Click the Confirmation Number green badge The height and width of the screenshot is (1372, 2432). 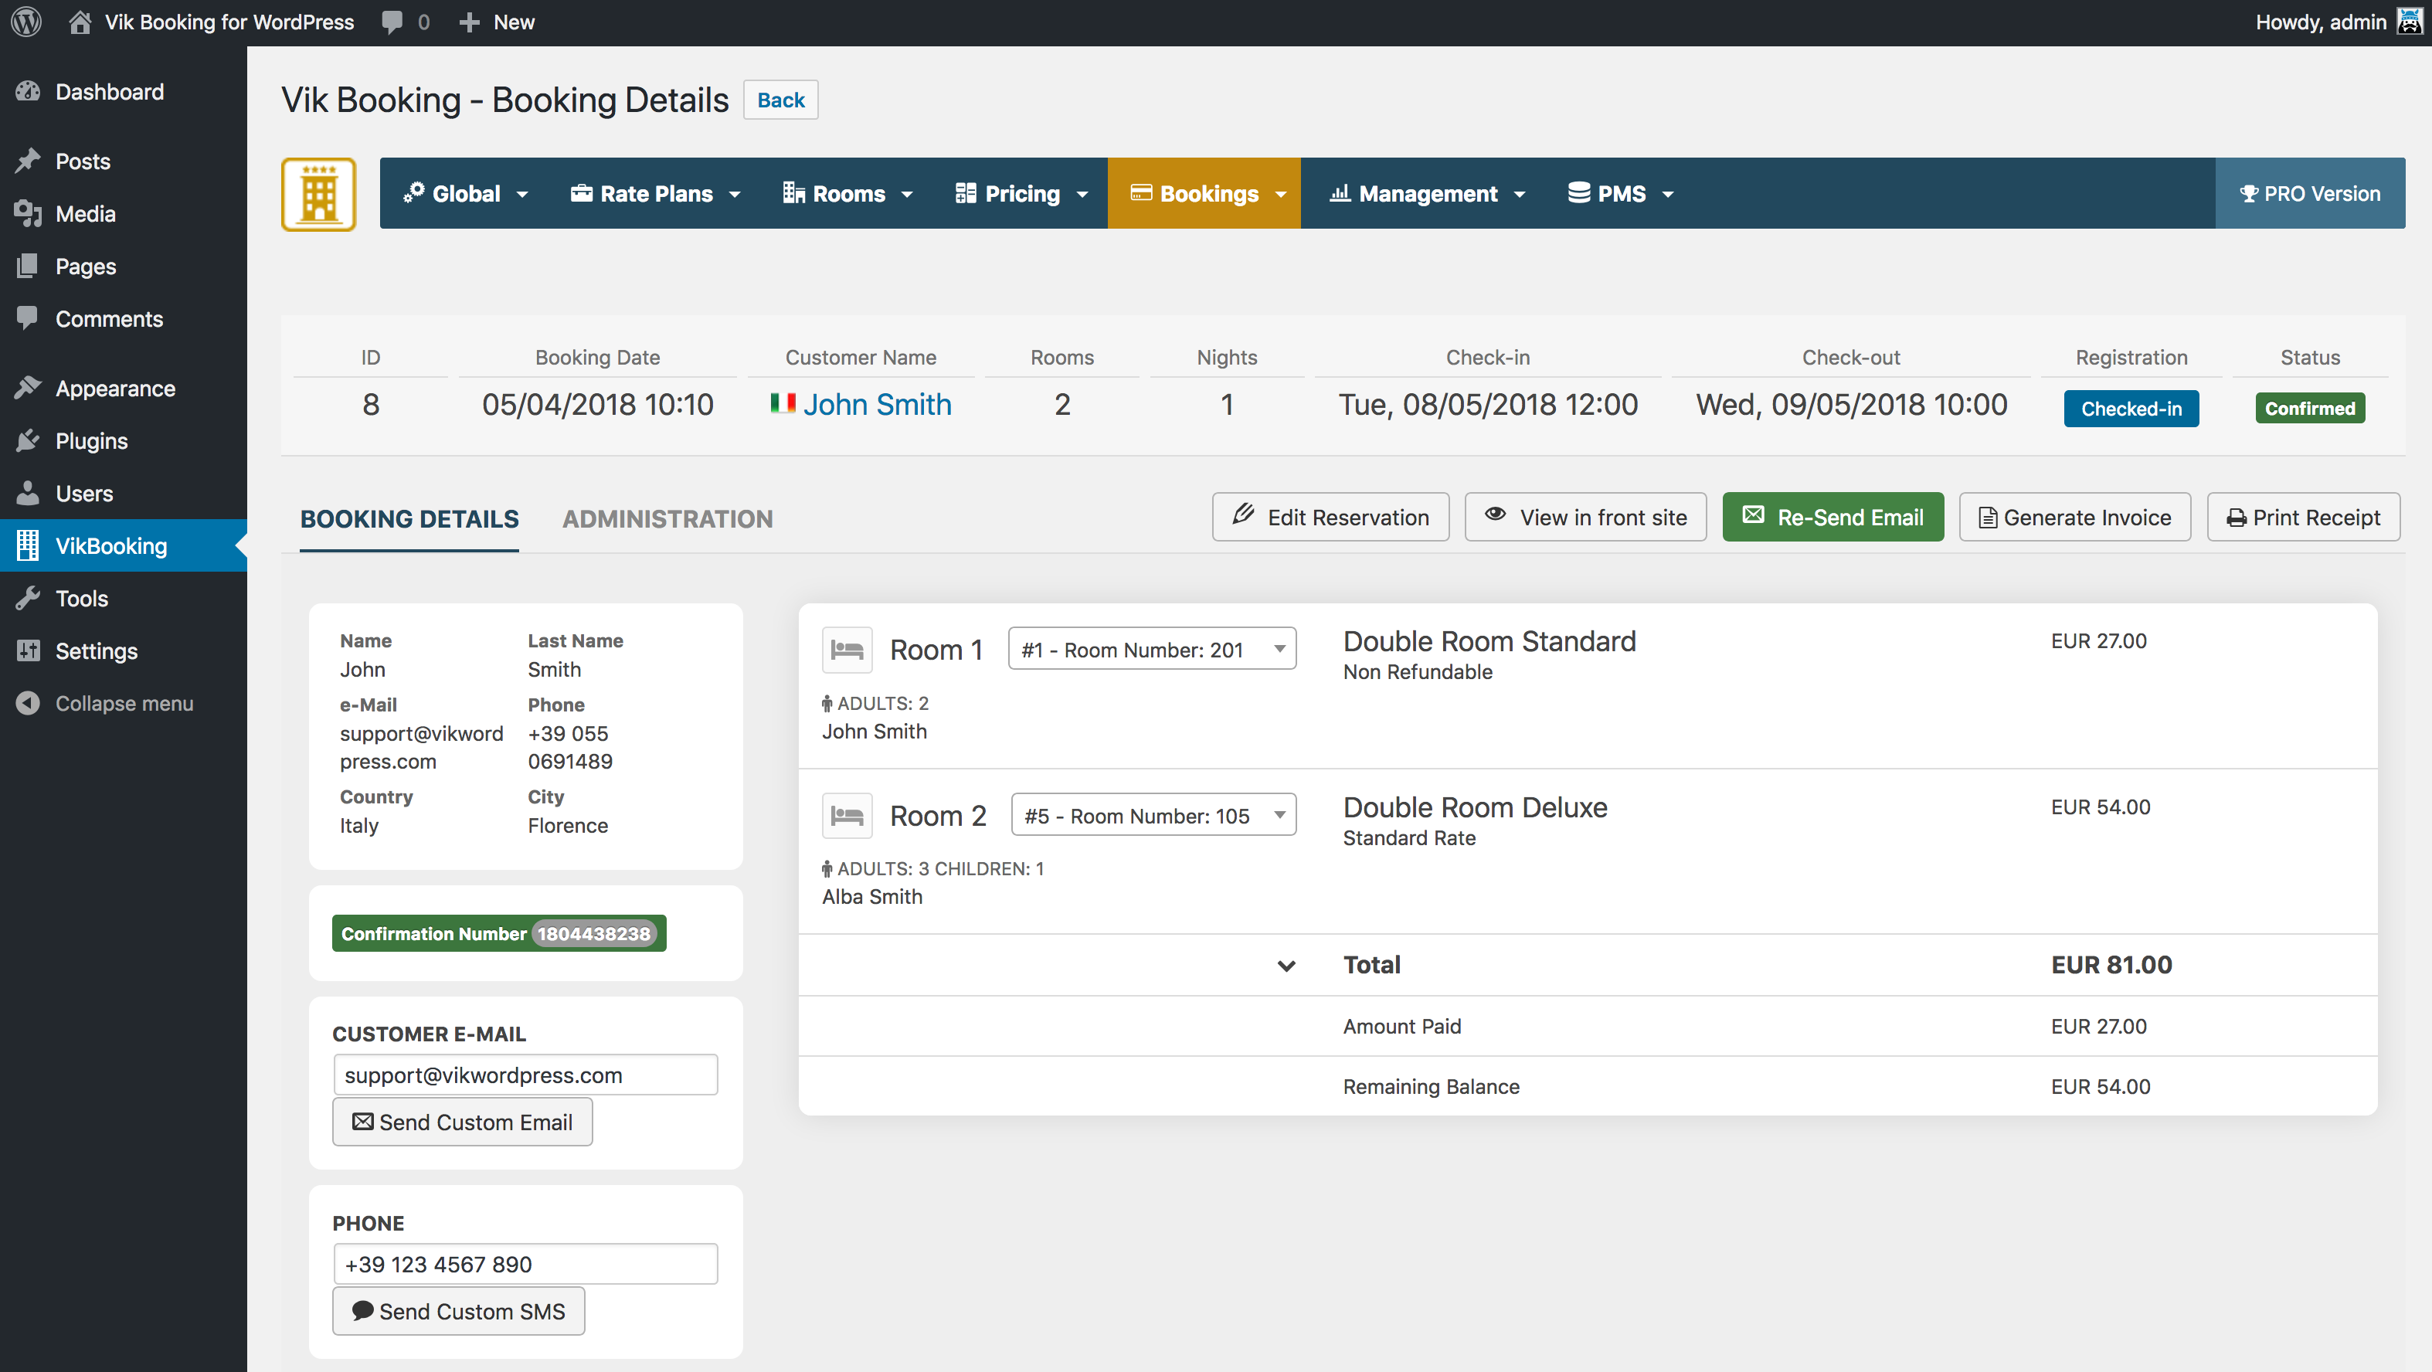(498, 933)
